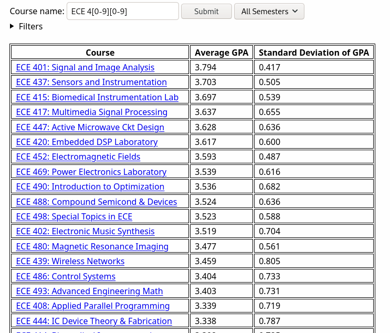Open ECE 480: Magnetic Resonance Imaging

click(x=92, y=246)
